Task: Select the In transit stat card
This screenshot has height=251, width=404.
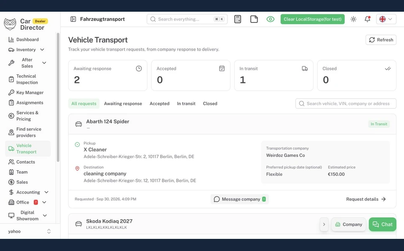Action: (x=274, y=75)
